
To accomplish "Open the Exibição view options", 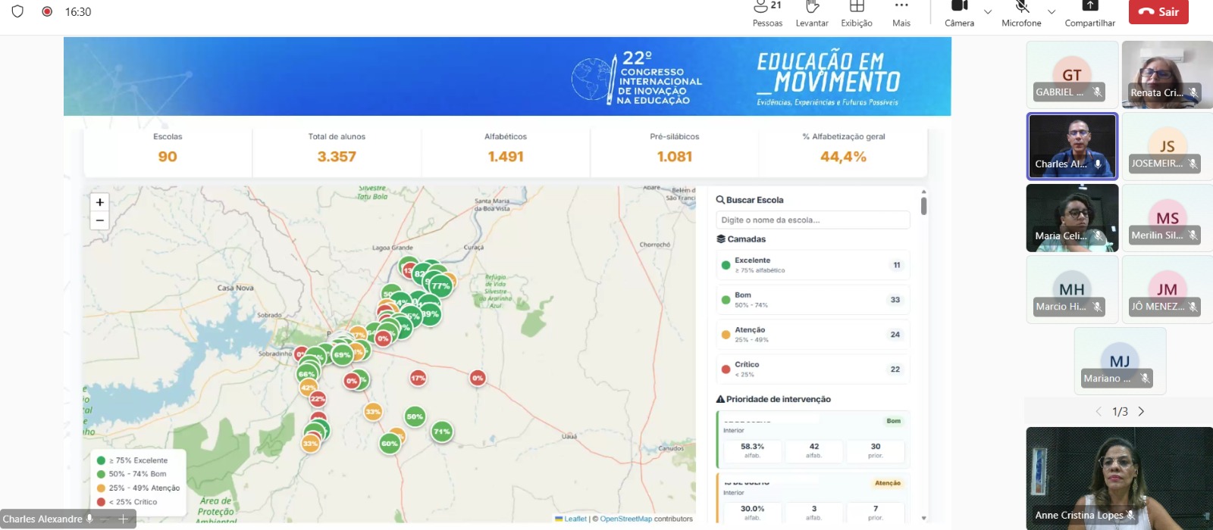I will [x=857, y=14].
